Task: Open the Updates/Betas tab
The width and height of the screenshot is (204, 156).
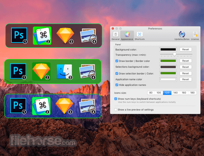Action: pyautogui.click(x=182, y=36)
